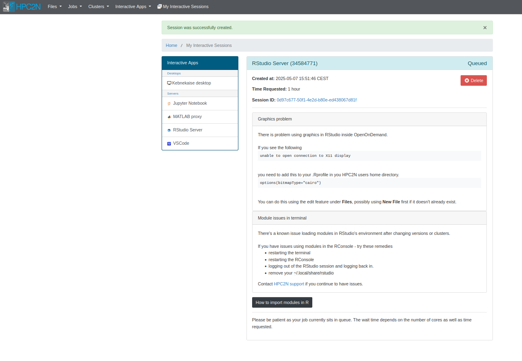Expand the Clusters dropdown menu
Screen dimensions: 522x361
pyautogui.click(x=99, y=6)
